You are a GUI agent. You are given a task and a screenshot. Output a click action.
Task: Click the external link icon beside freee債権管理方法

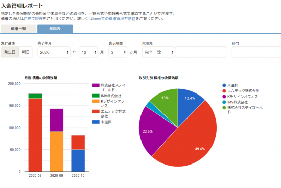click(133, 19)
